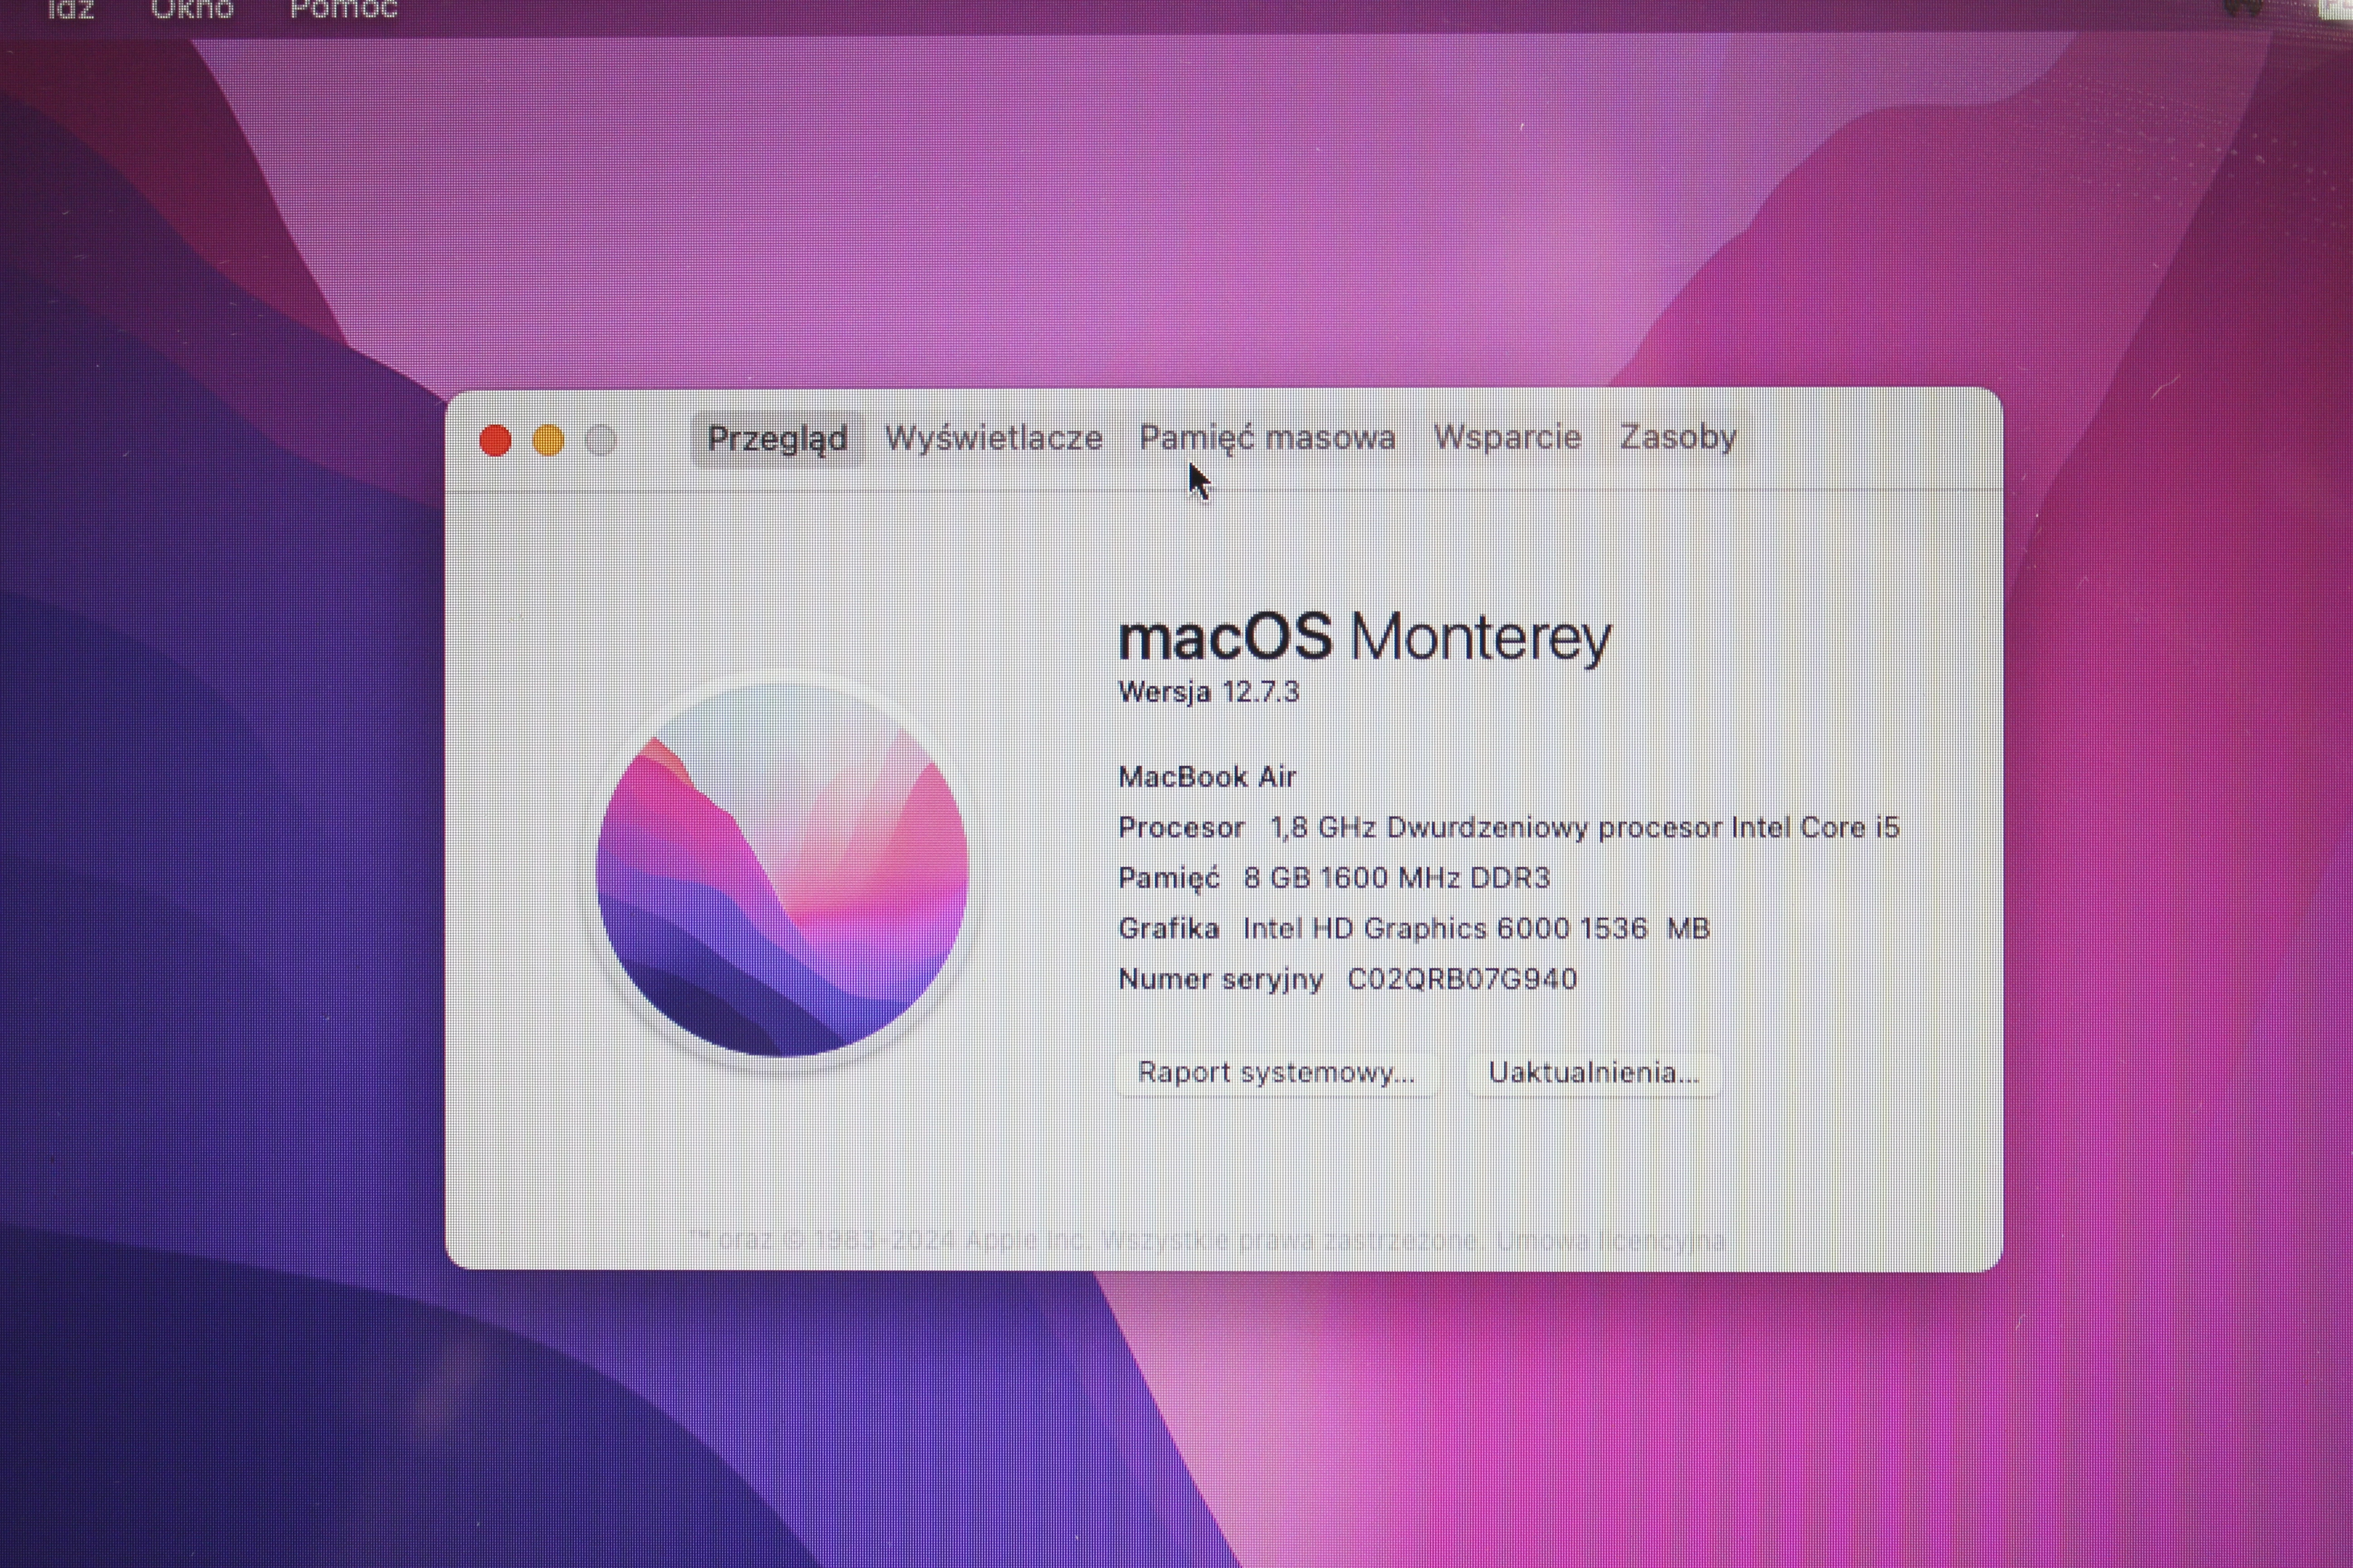Open the Okno menu in menu bar

191,10
